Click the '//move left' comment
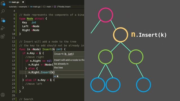The height and width of the screenshot is (101, 180). [x=34, y=84]
